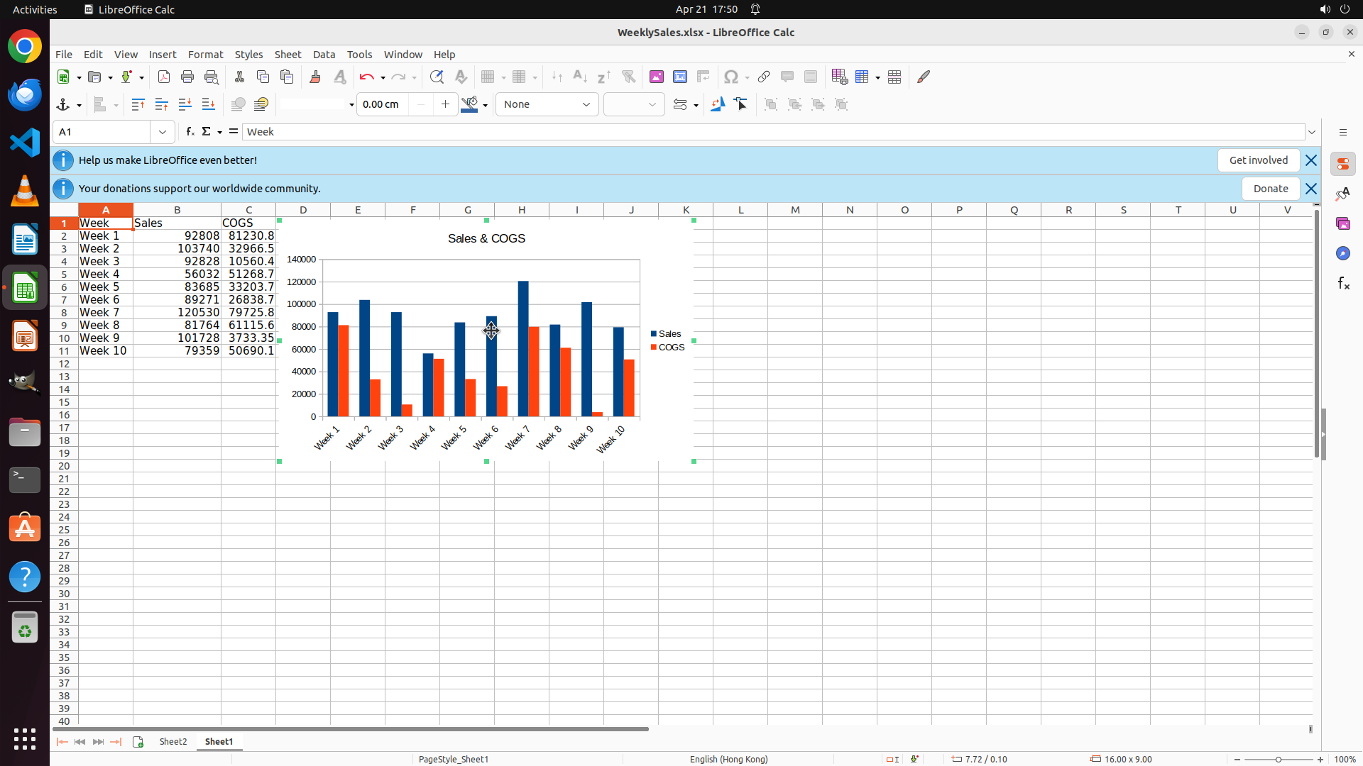Click the Clone Formatting paintbrush icon

315,77
